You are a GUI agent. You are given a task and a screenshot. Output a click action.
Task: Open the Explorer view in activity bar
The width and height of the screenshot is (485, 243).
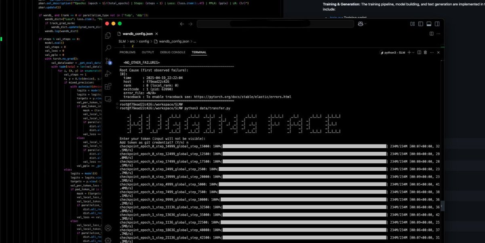[108, 36]
